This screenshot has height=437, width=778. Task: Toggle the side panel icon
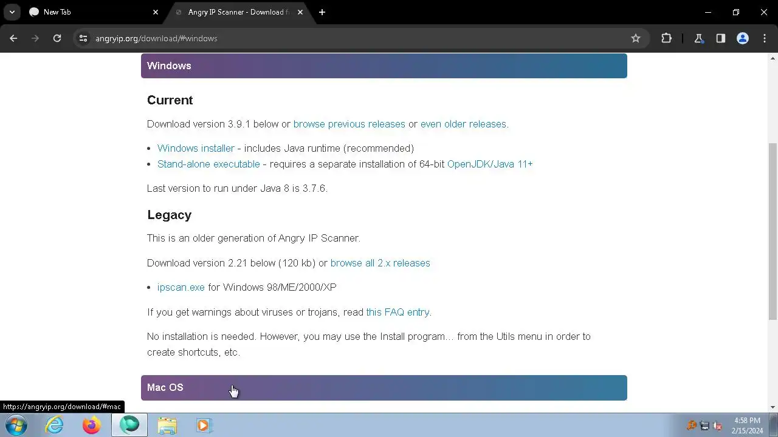coord(721,38)
